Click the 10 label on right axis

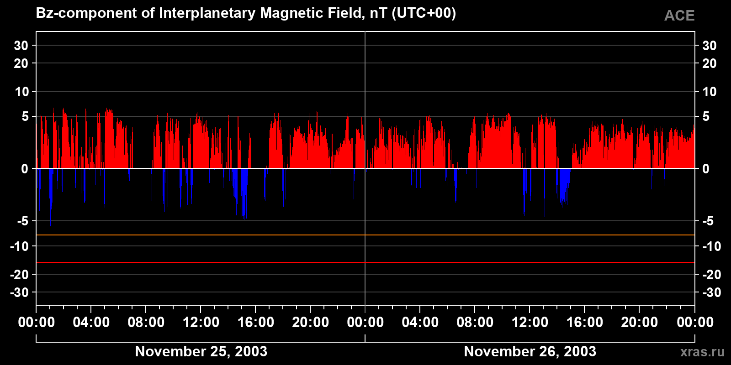(710, 92)
